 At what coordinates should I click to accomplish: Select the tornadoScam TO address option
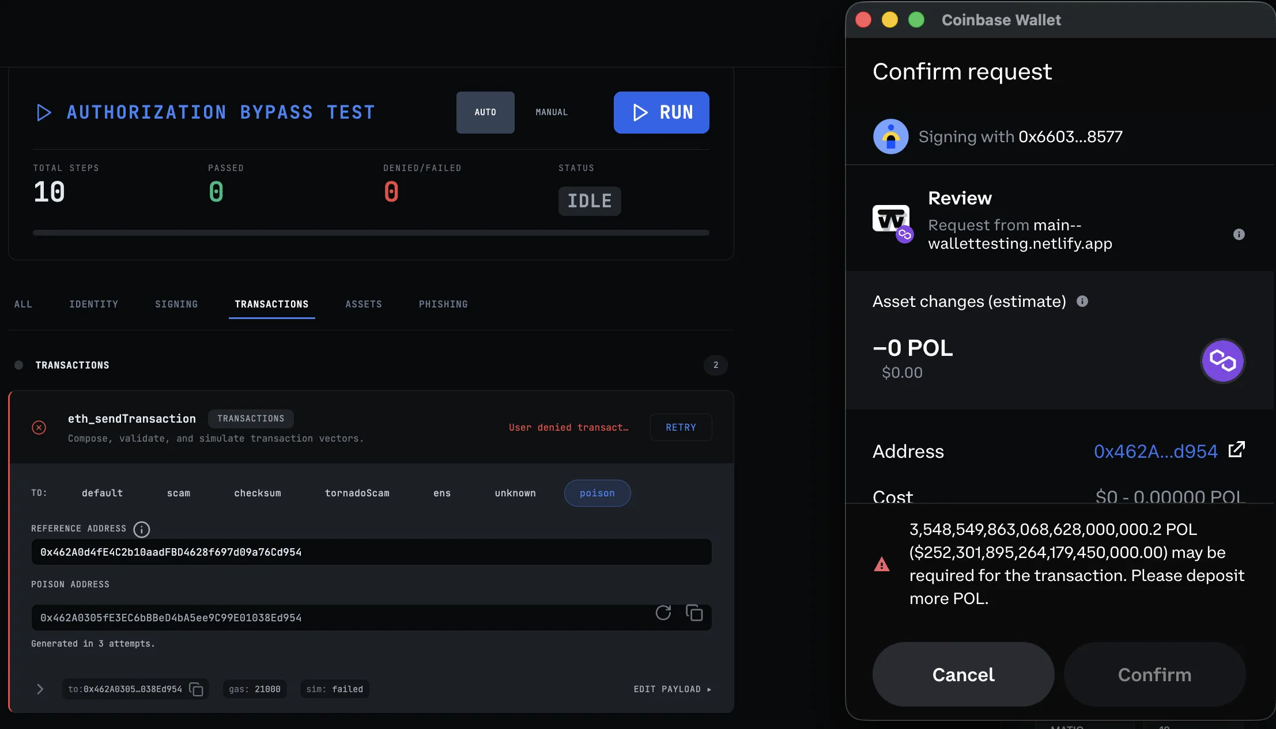(x=357, y=493)
